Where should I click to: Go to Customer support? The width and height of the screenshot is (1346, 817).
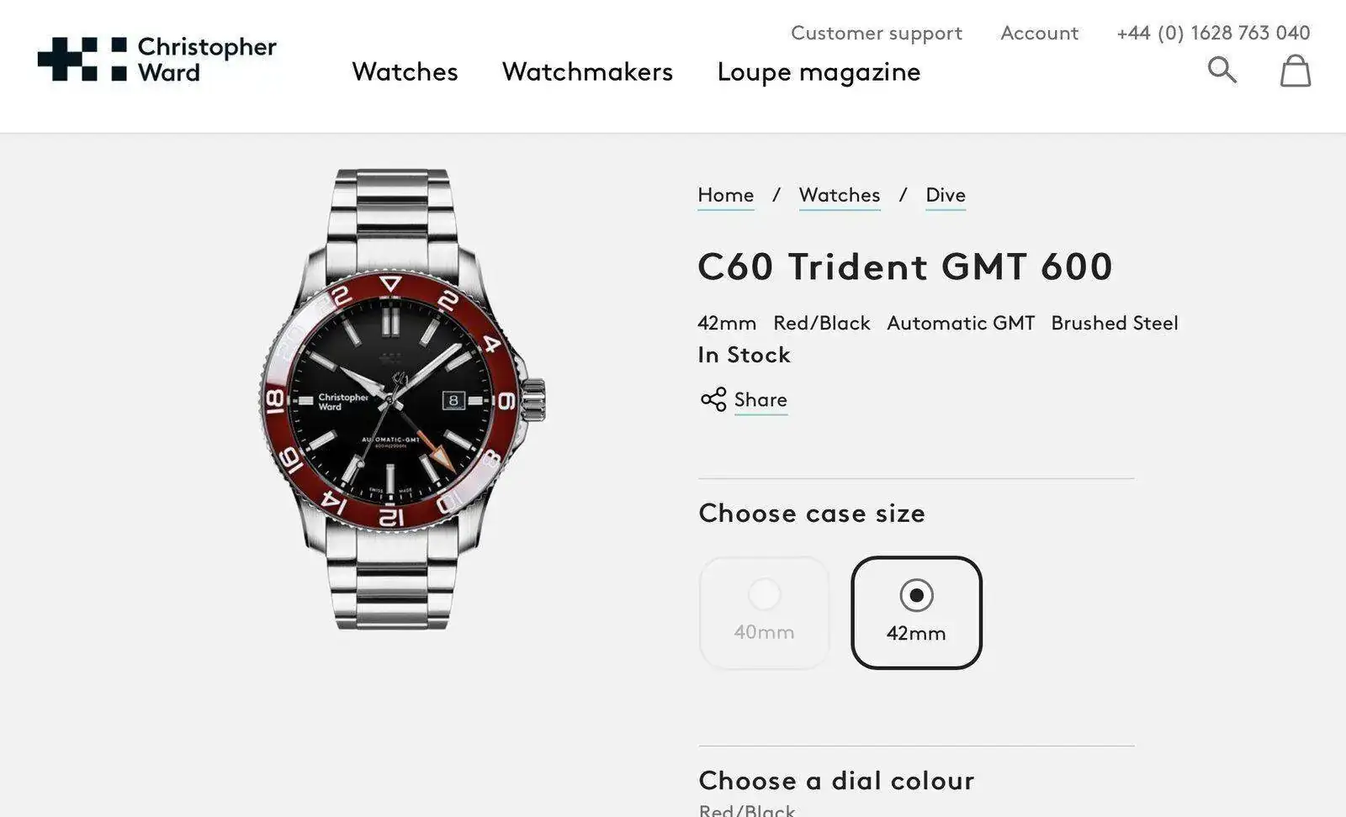[x=876, y=33]
